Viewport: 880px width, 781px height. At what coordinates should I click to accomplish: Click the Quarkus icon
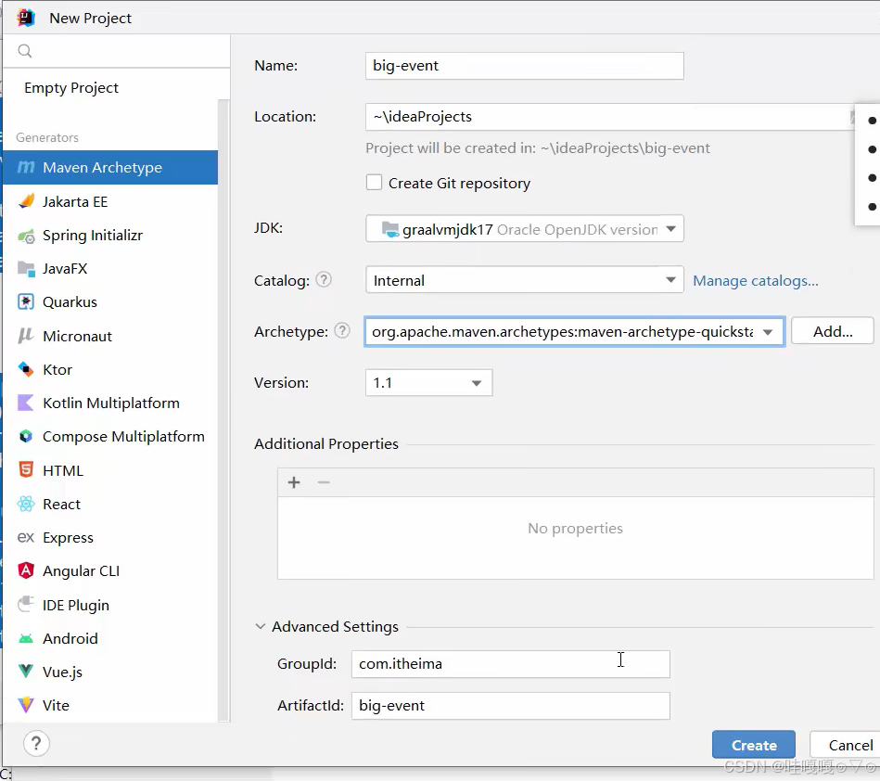(x=26, y=302)
